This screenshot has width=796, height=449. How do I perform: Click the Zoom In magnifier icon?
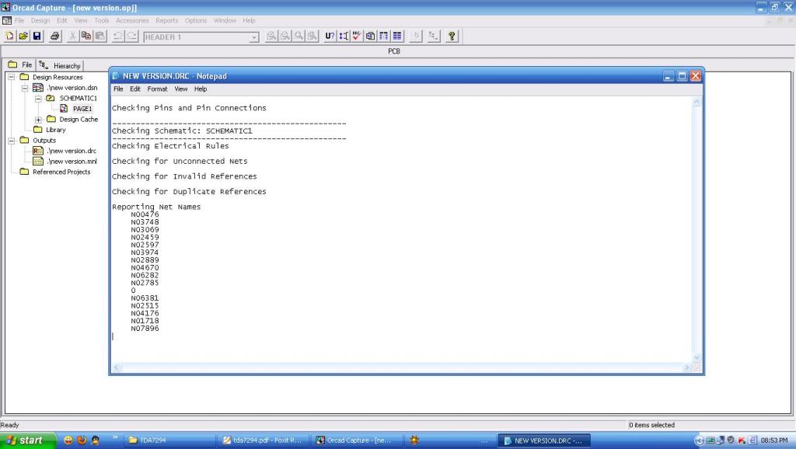(271, 36)
